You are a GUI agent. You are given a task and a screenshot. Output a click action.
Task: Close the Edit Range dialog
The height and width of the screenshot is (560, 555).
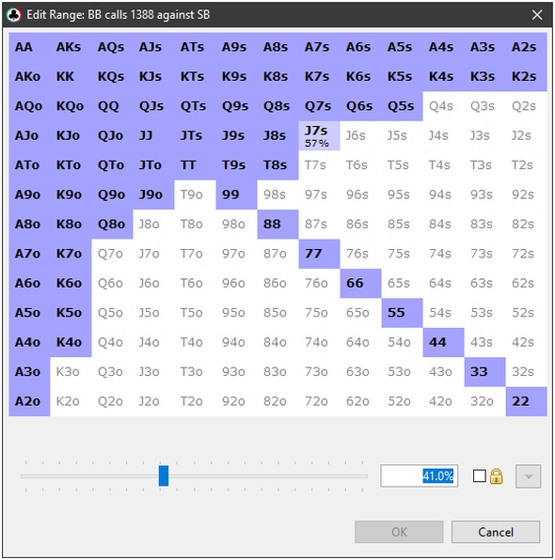(537, 15)
